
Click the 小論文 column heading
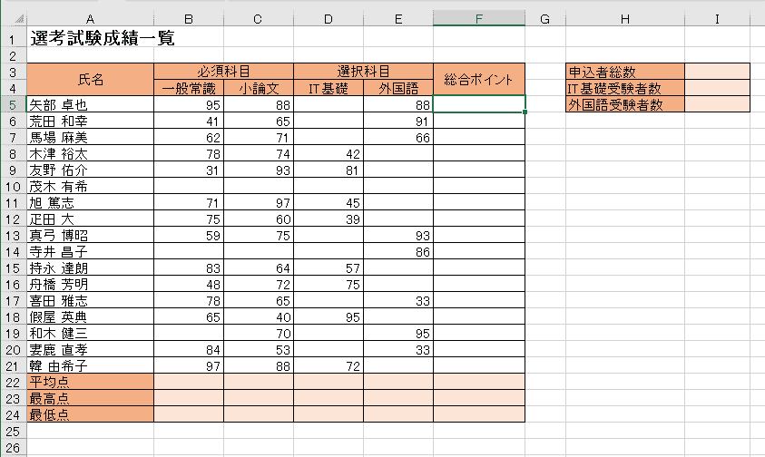[259, 88]
